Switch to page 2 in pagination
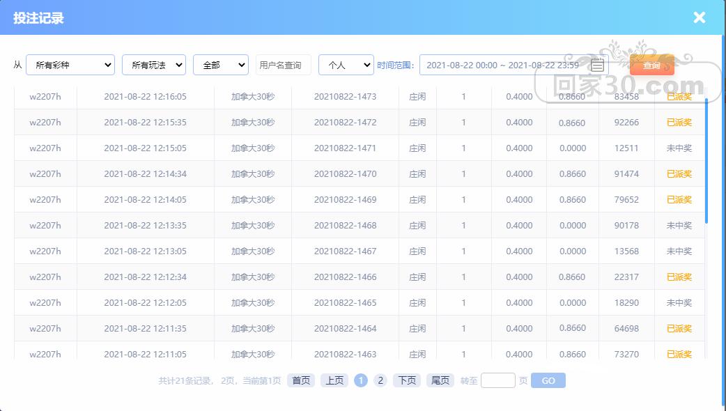 pos(380,380)
